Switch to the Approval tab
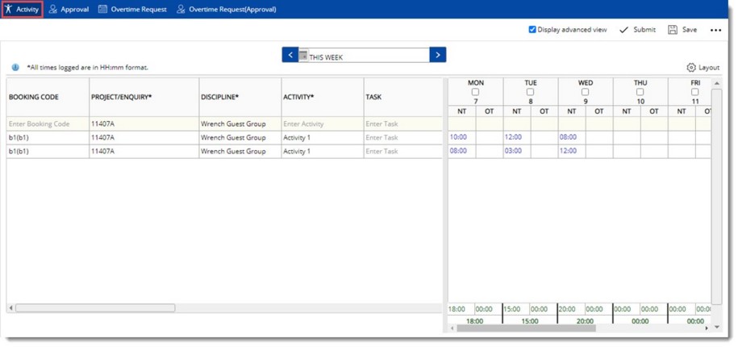 74,10
